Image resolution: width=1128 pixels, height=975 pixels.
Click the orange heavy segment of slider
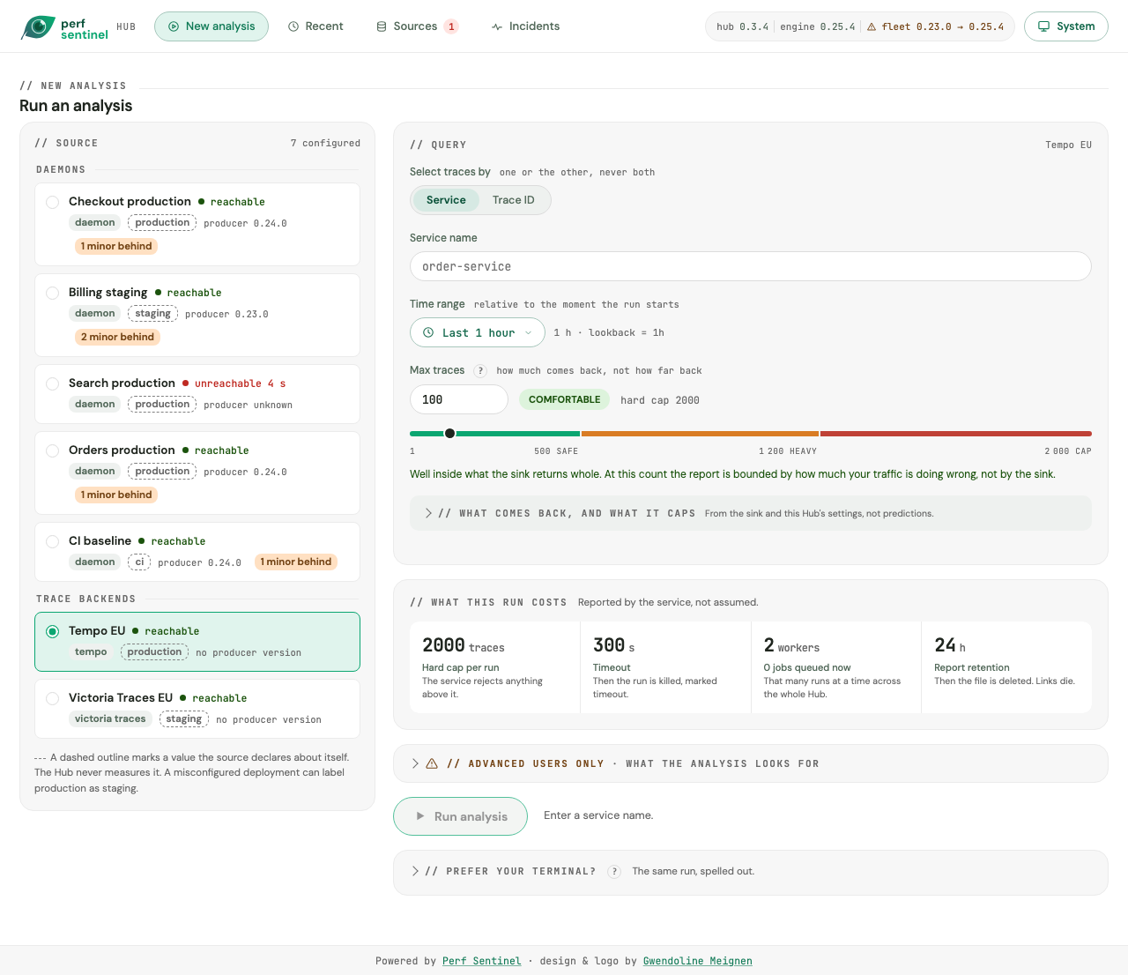click(x=700, y=434)
